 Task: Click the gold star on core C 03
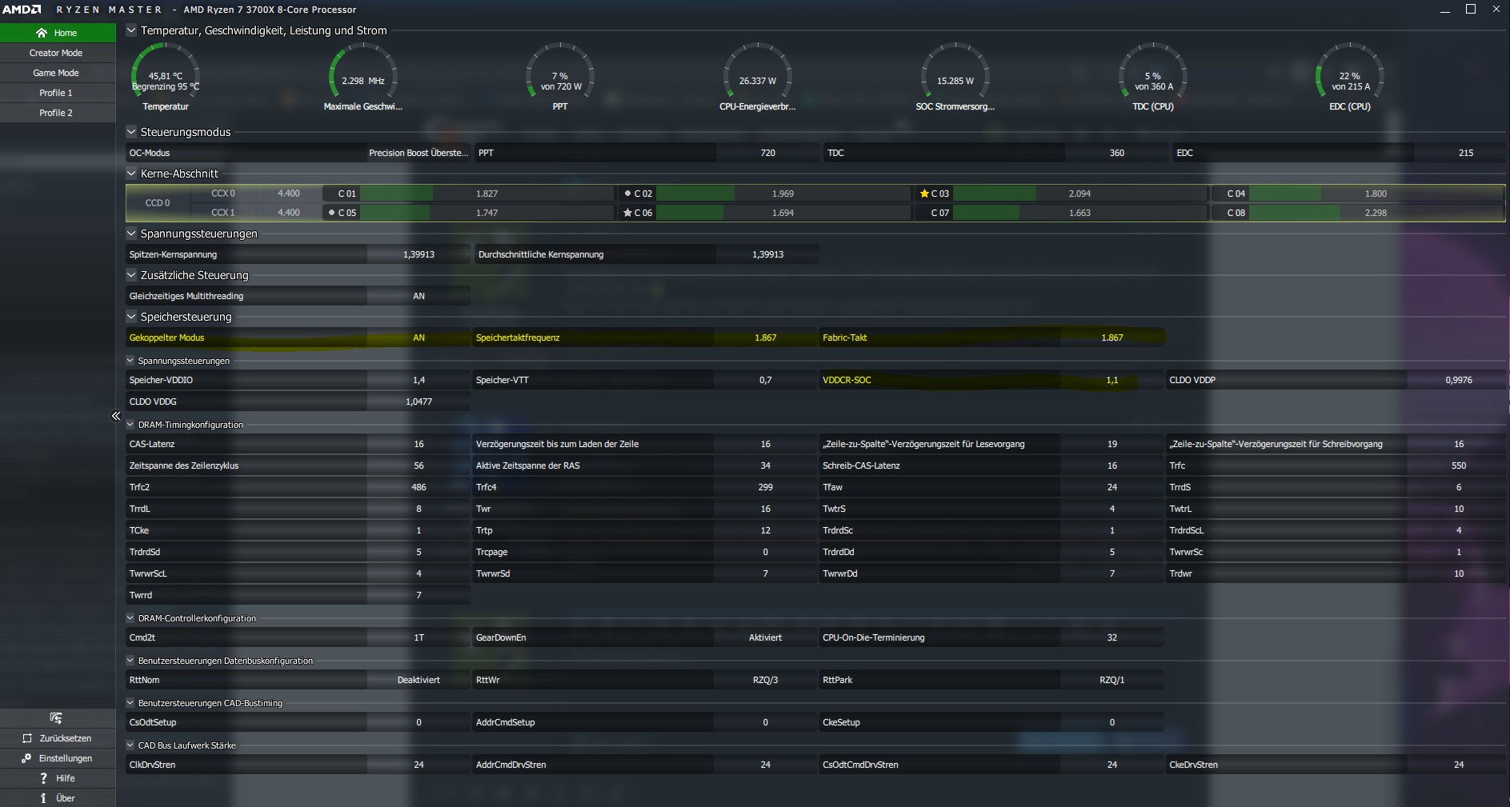(x=924, y=194)
